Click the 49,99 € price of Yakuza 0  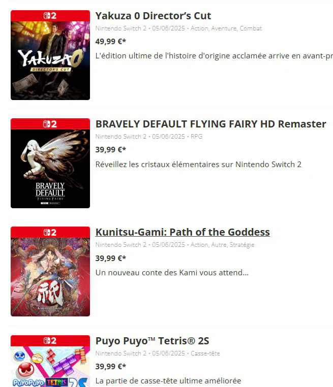coord(111,42)
